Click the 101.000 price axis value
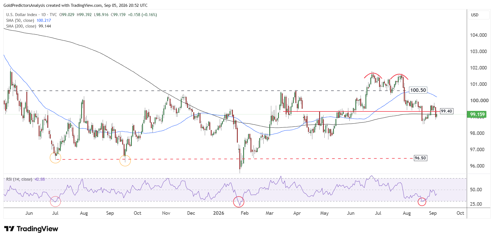Image resolution: width=494 pixels, height=239 pixels. (x=478, y=84)
